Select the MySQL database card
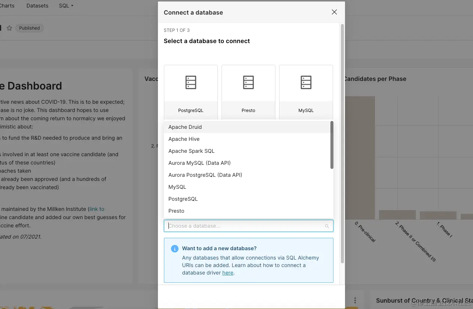The height and width of the screenshot is (309, 473). 306,92
